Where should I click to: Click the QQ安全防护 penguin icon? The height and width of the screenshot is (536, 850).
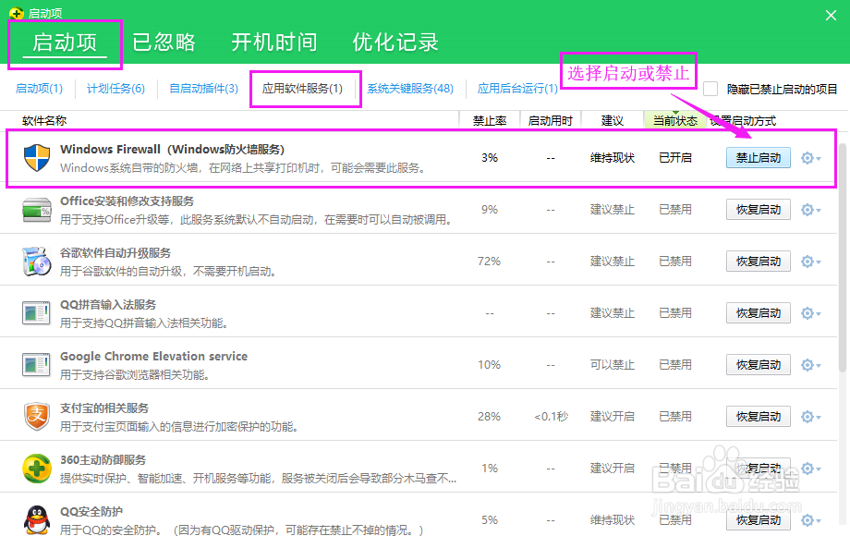click(37, 519)
